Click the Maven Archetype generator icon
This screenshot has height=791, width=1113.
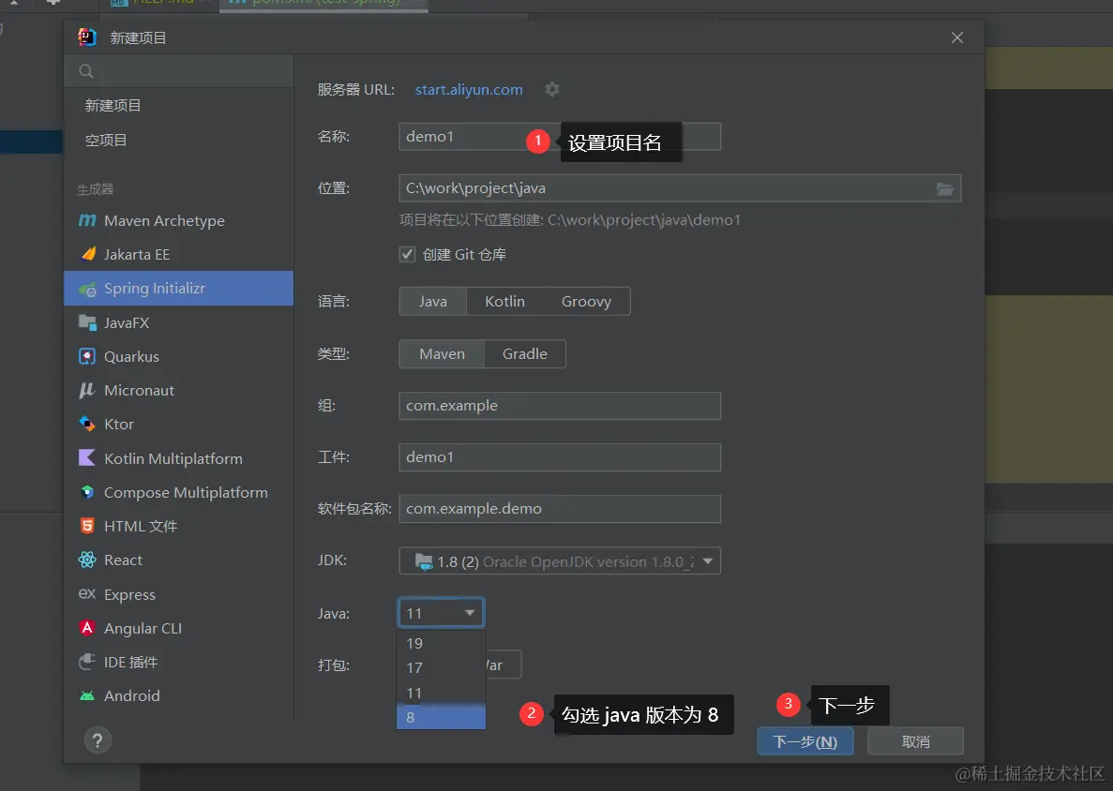point(87,220)
